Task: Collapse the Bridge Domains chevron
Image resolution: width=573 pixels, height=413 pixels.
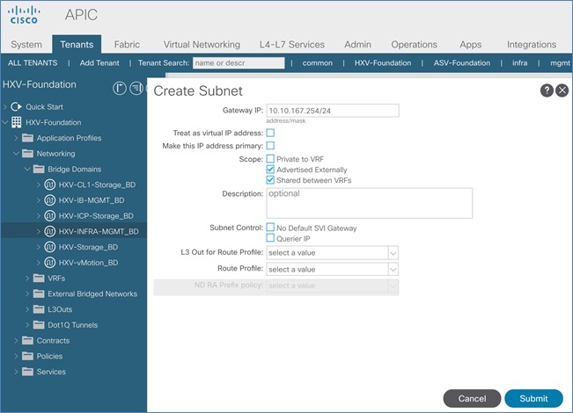Action: coord(27,169)
